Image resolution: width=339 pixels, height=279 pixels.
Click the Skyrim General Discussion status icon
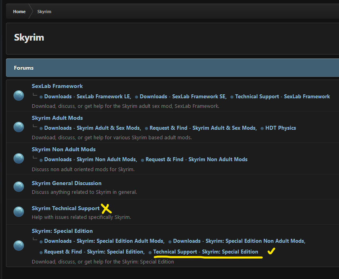pyautogui.click(x=19, y=187)
